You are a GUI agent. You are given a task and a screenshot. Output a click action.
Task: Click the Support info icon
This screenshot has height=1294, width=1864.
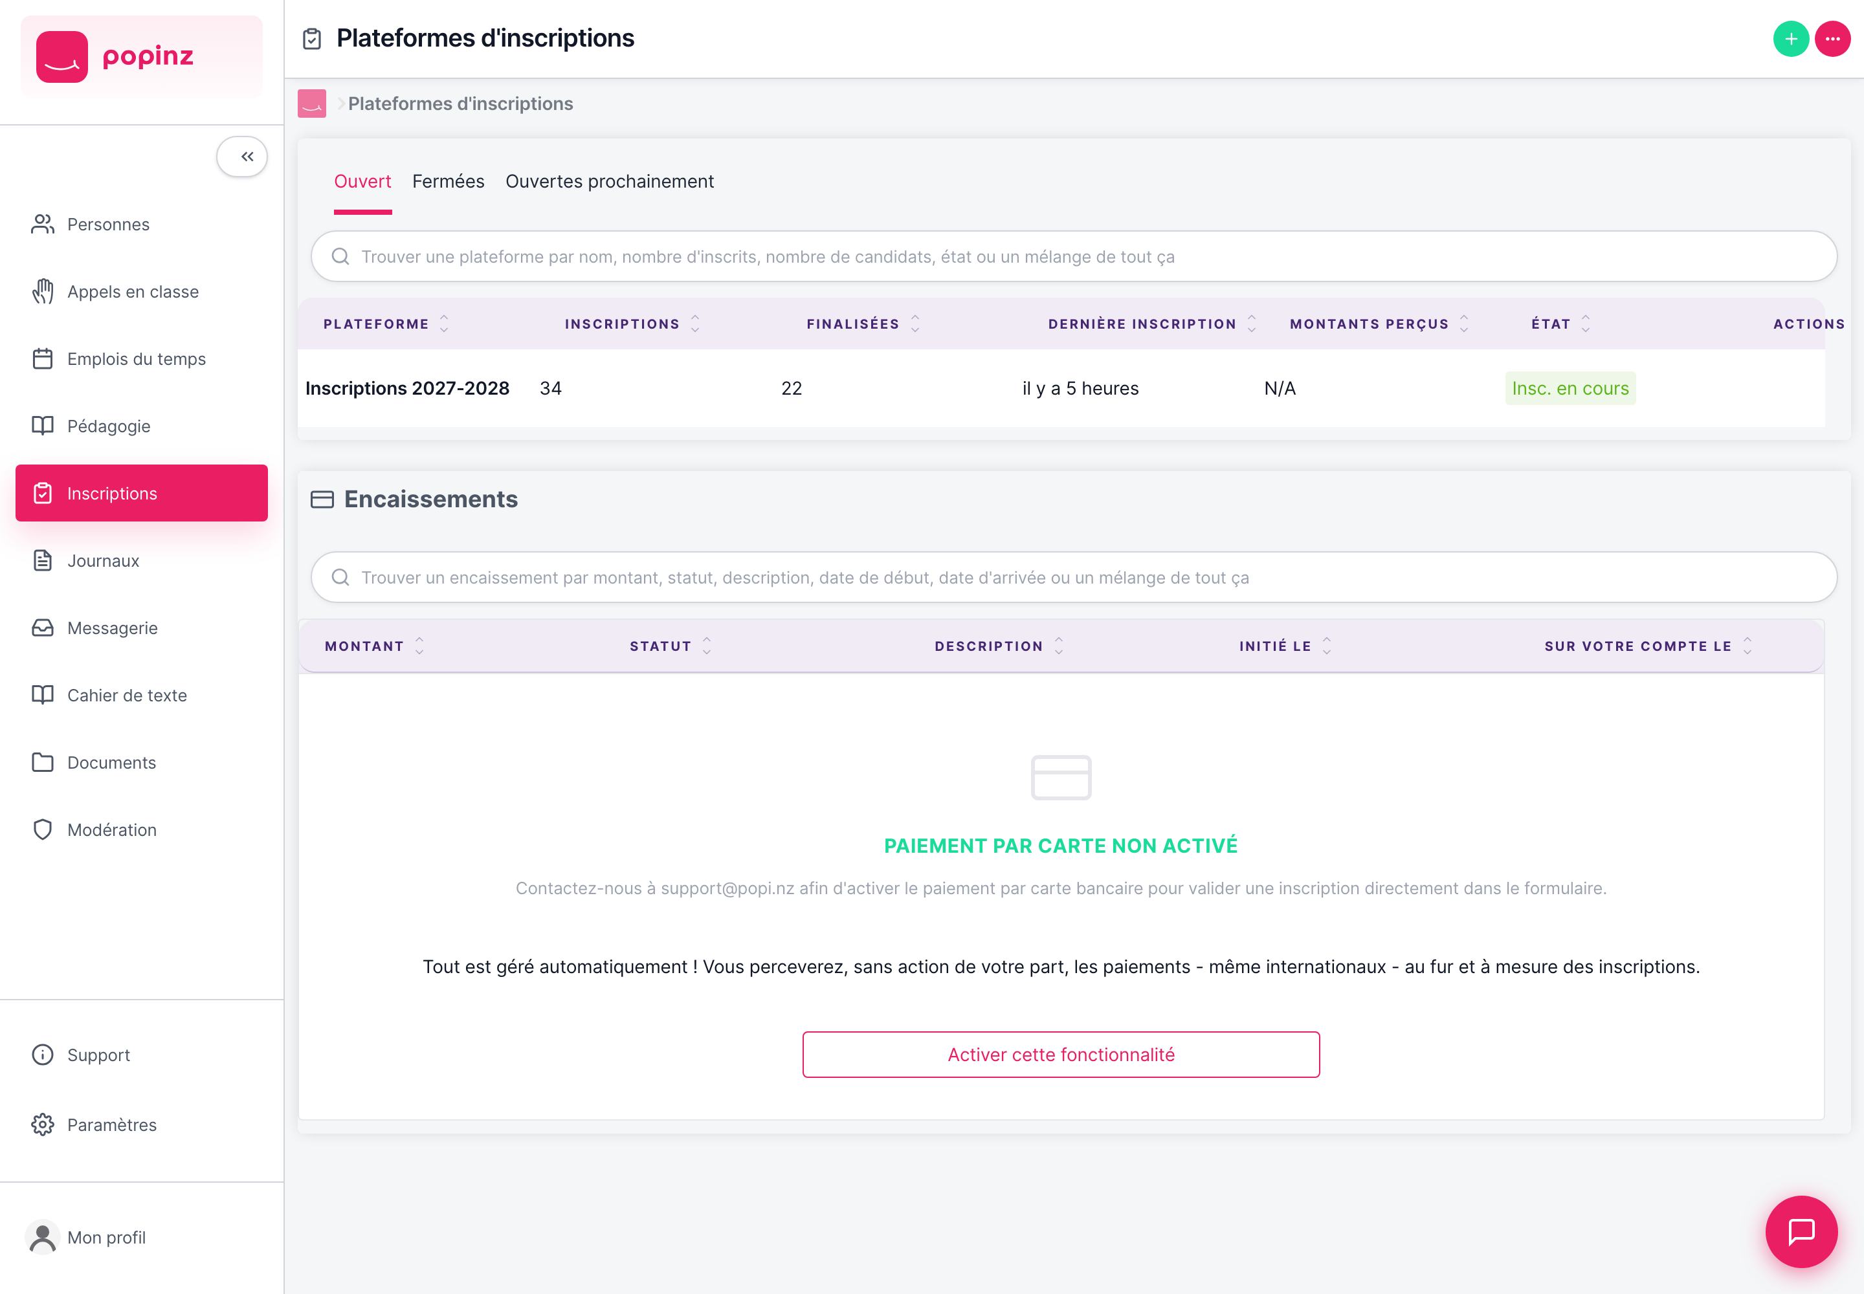click(42, 1054)
